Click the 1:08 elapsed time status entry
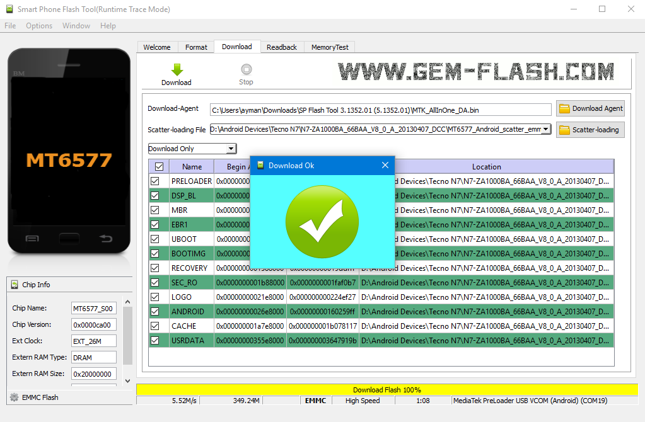Screen dimensions: 645x422 (x=423, y=401)
